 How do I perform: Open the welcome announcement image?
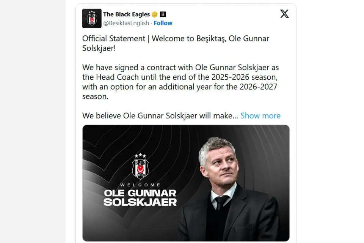point(186,183)
